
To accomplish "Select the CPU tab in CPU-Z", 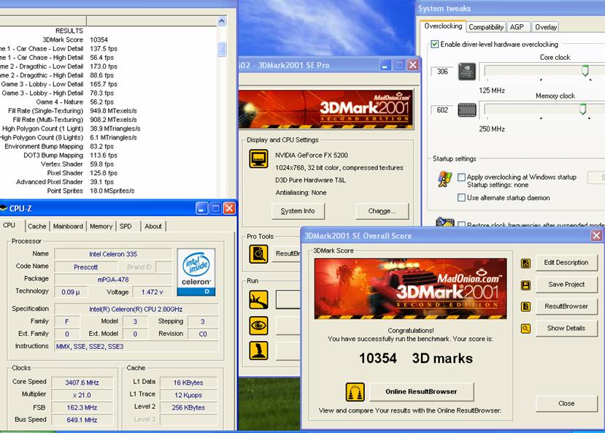I will coord(9,226).
